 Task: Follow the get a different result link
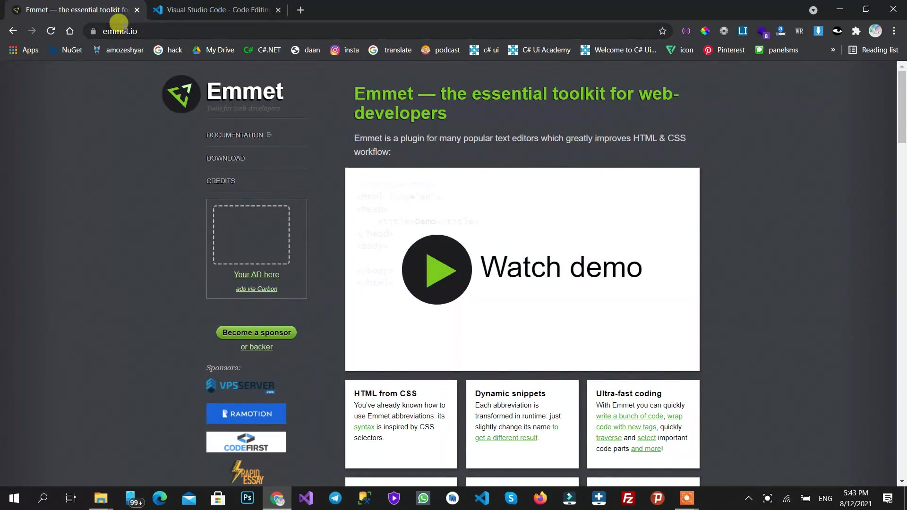click(x=506, y=438)
